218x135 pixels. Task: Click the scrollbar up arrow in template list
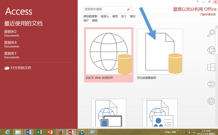pos(217,27)
